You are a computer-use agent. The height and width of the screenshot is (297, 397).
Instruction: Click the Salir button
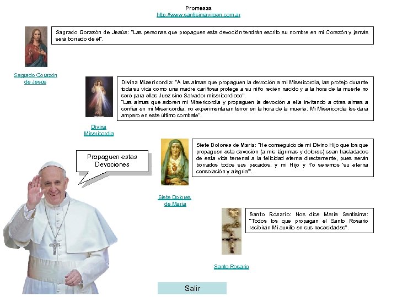click(192, 288)
